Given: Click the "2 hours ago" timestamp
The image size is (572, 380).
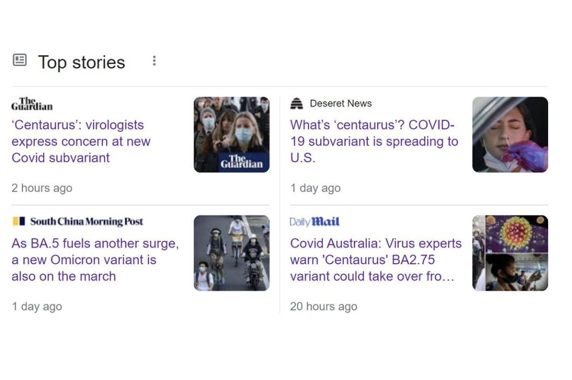Looking at the screenshot, I should [42, 188].
